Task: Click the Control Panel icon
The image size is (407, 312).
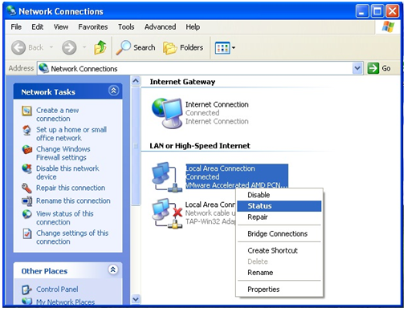Action: (x=26, y=290)
